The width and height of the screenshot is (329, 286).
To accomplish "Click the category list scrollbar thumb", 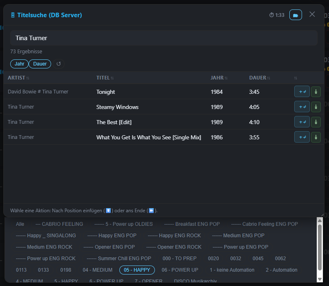I will 320,247.
